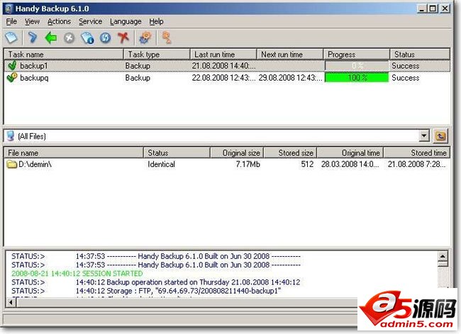Click the blue arrow backup icon
The height and width of the screenshot is (334, 461).
(32, 38)
